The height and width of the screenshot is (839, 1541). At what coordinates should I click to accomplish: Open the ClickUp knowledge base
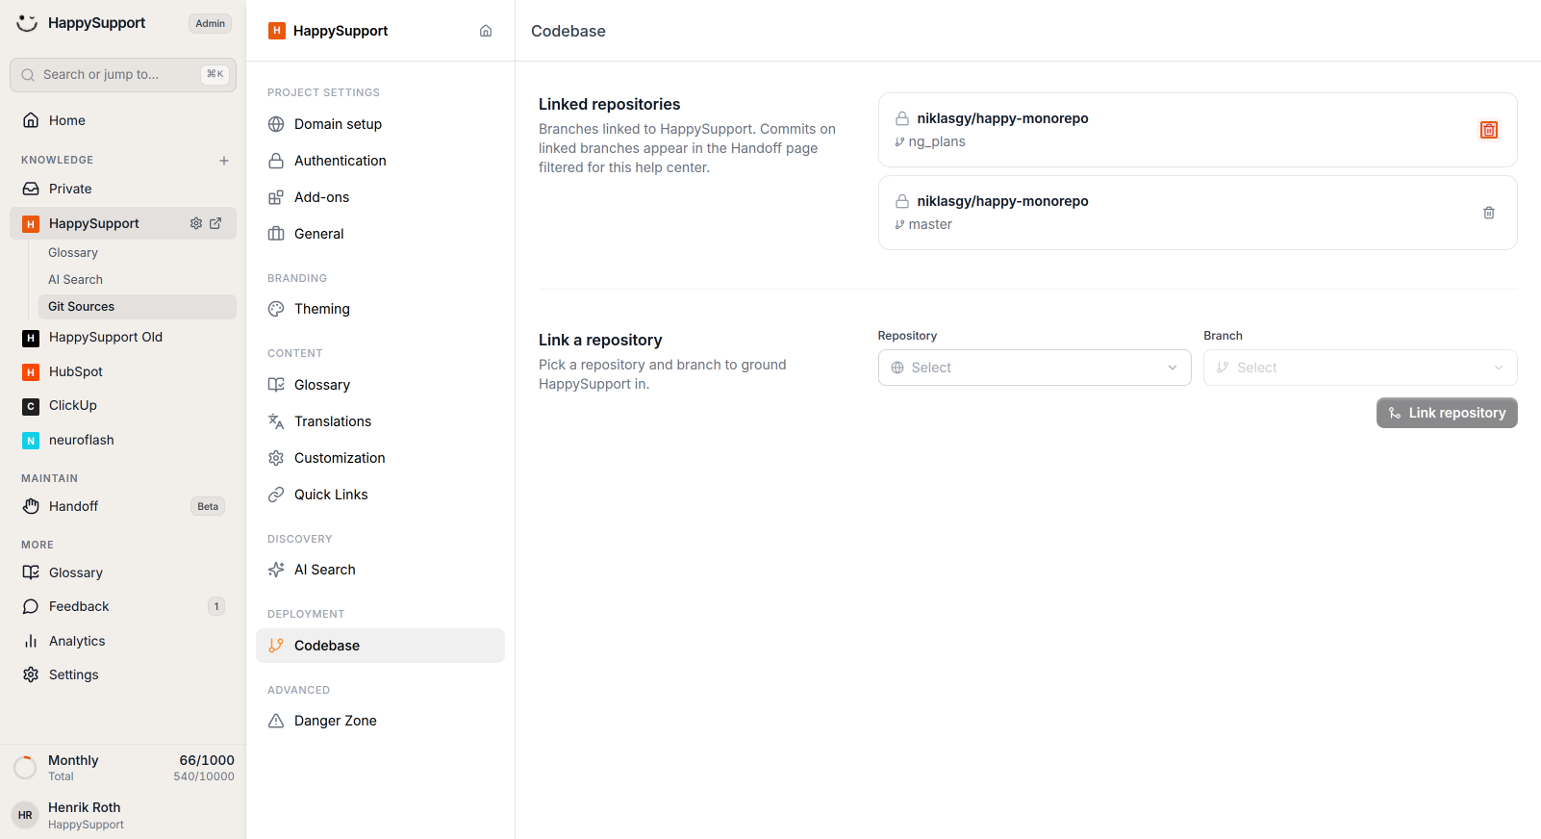click(x=123, y=406)
